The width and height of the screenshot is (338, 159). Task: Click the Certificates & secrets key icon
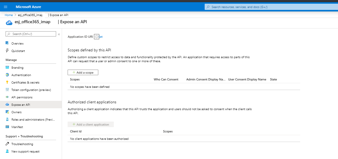(7, 82)
